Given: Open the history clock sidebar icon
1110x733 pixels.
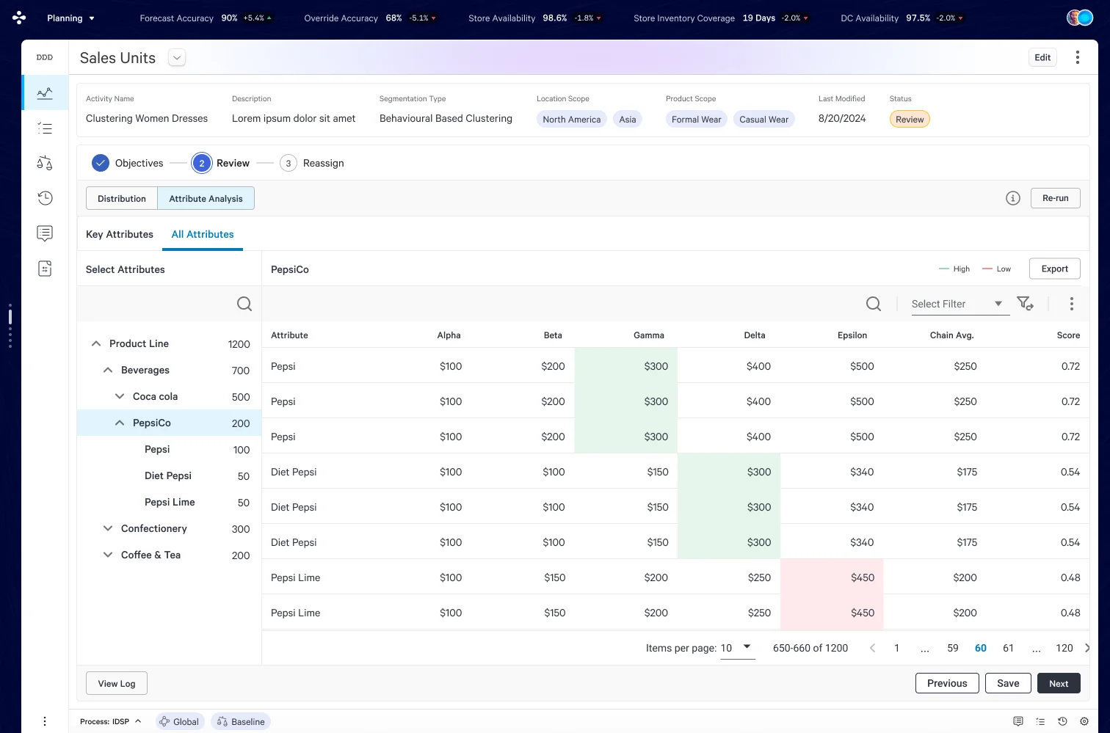Looking at the screenshot, I should [x=45, y=198].
